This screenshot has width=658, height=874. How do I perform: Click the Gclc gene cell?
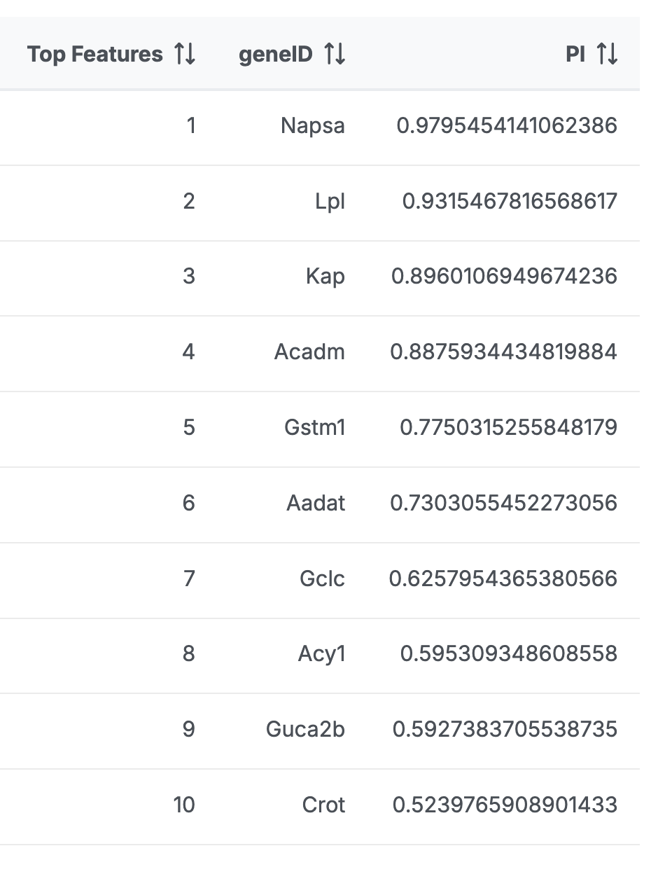point(322,578)
